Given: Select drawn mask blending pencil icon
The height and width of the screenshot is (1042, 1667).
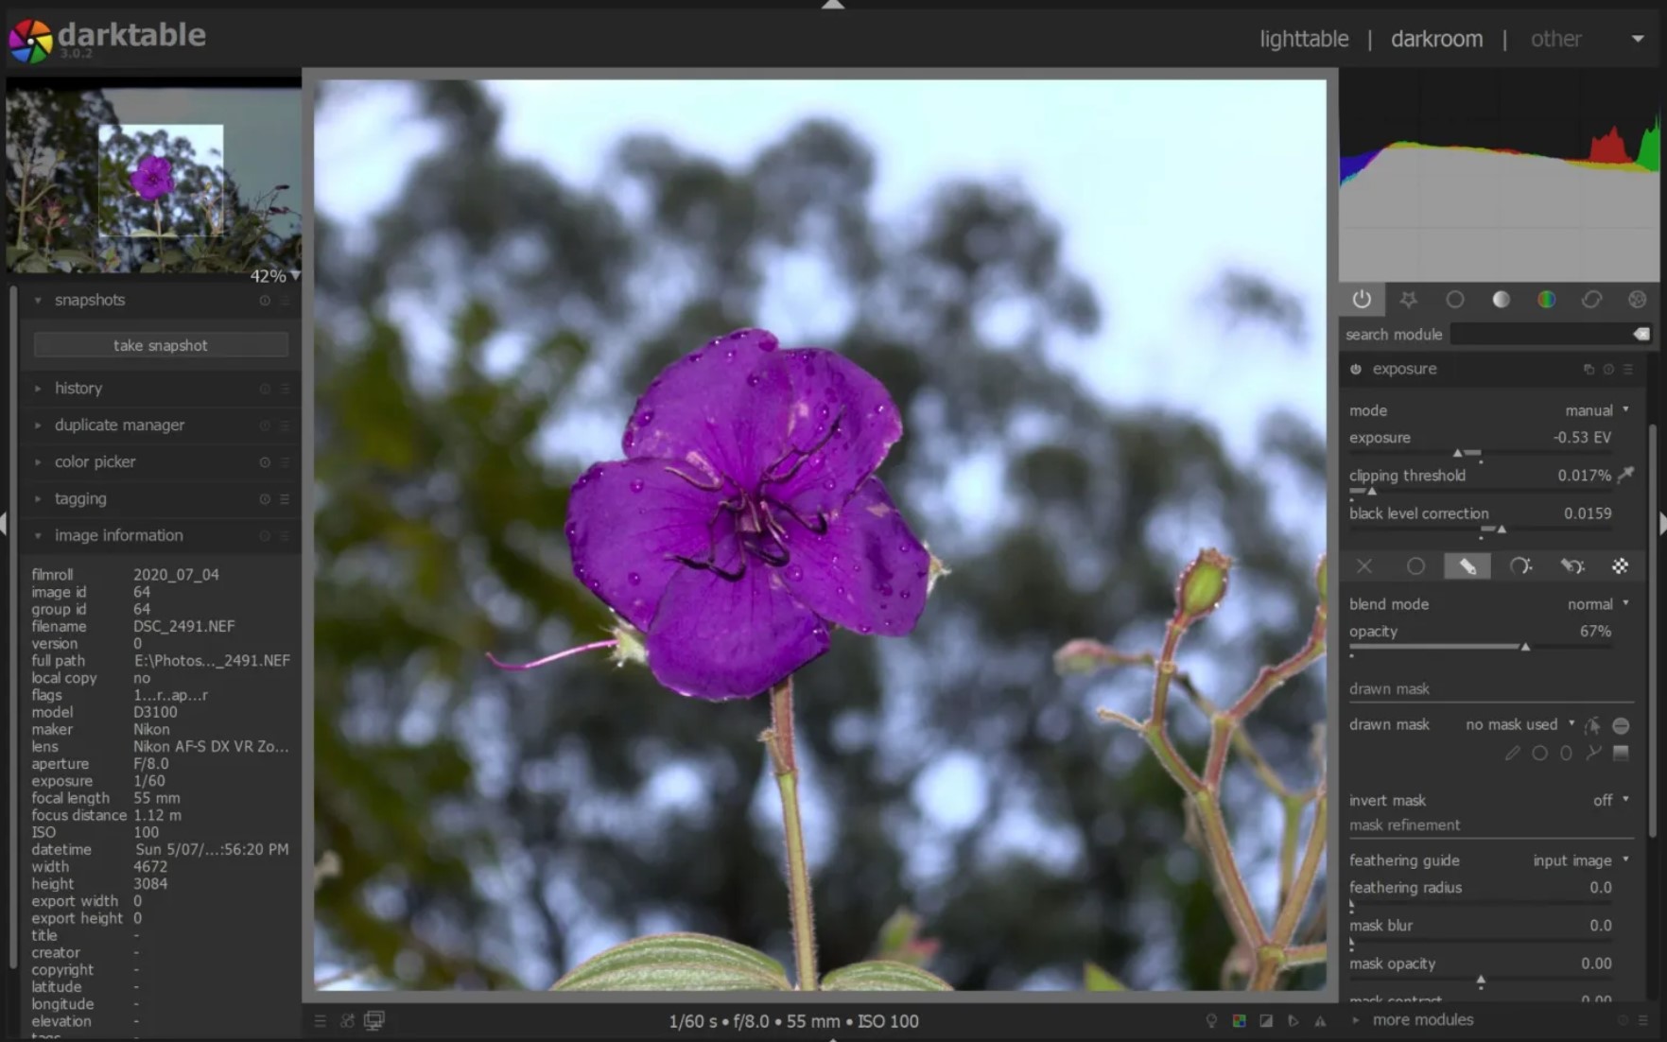Looking at the screenshot, I should pos(1467,566).
